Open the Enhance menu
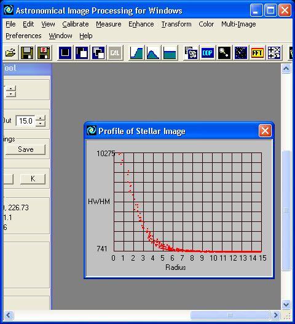Viewport: 295px width, 324px height. point(141,24)
